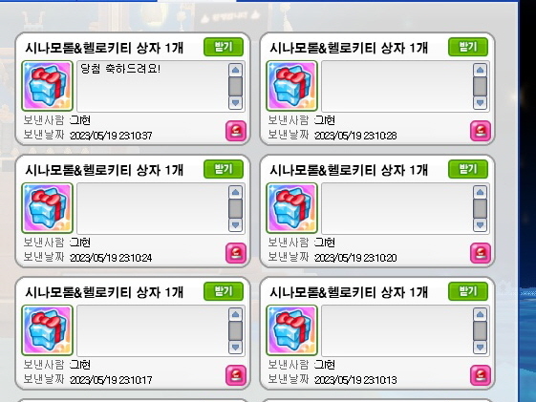Click empty message box of 23:10:24 gift
Viewport: 536px width, 402px height.
[152, 208]
